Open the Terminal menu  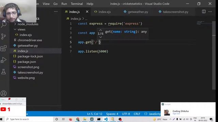coord(77,4)
